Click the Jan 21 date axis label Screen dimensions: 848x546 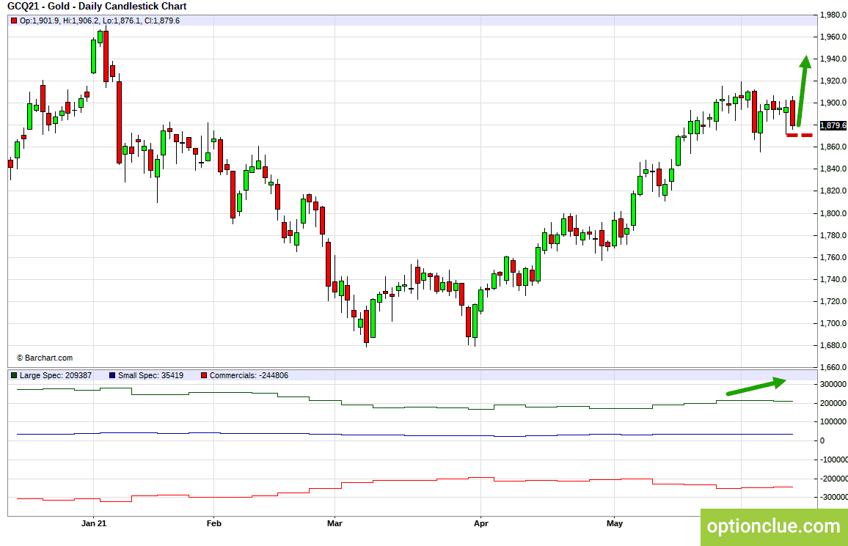click(94, 523)
